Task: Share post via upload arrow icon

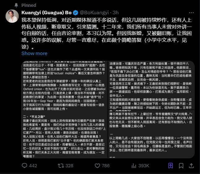Action: pyautogui.click(x=191, y=166)
